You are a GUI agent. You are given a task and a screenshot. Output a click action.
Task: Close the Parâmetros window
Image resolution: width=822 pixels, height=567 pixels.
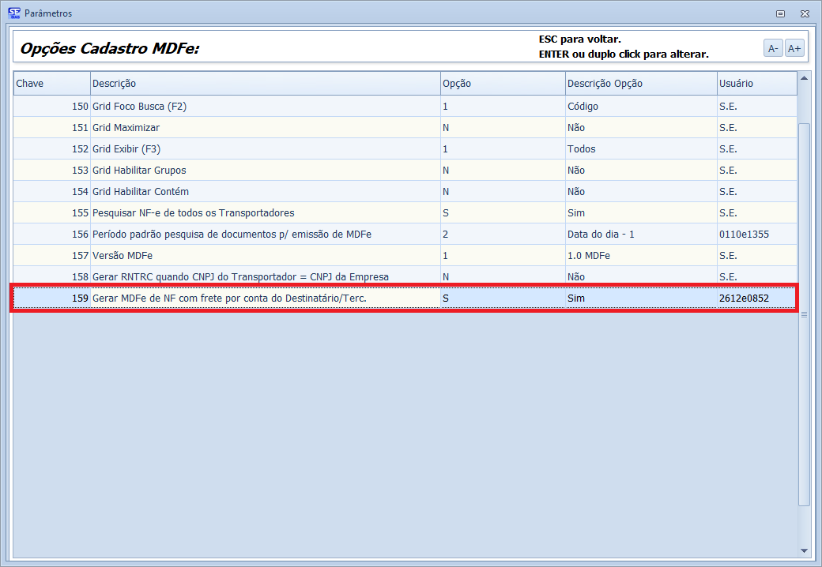[804, 13]
